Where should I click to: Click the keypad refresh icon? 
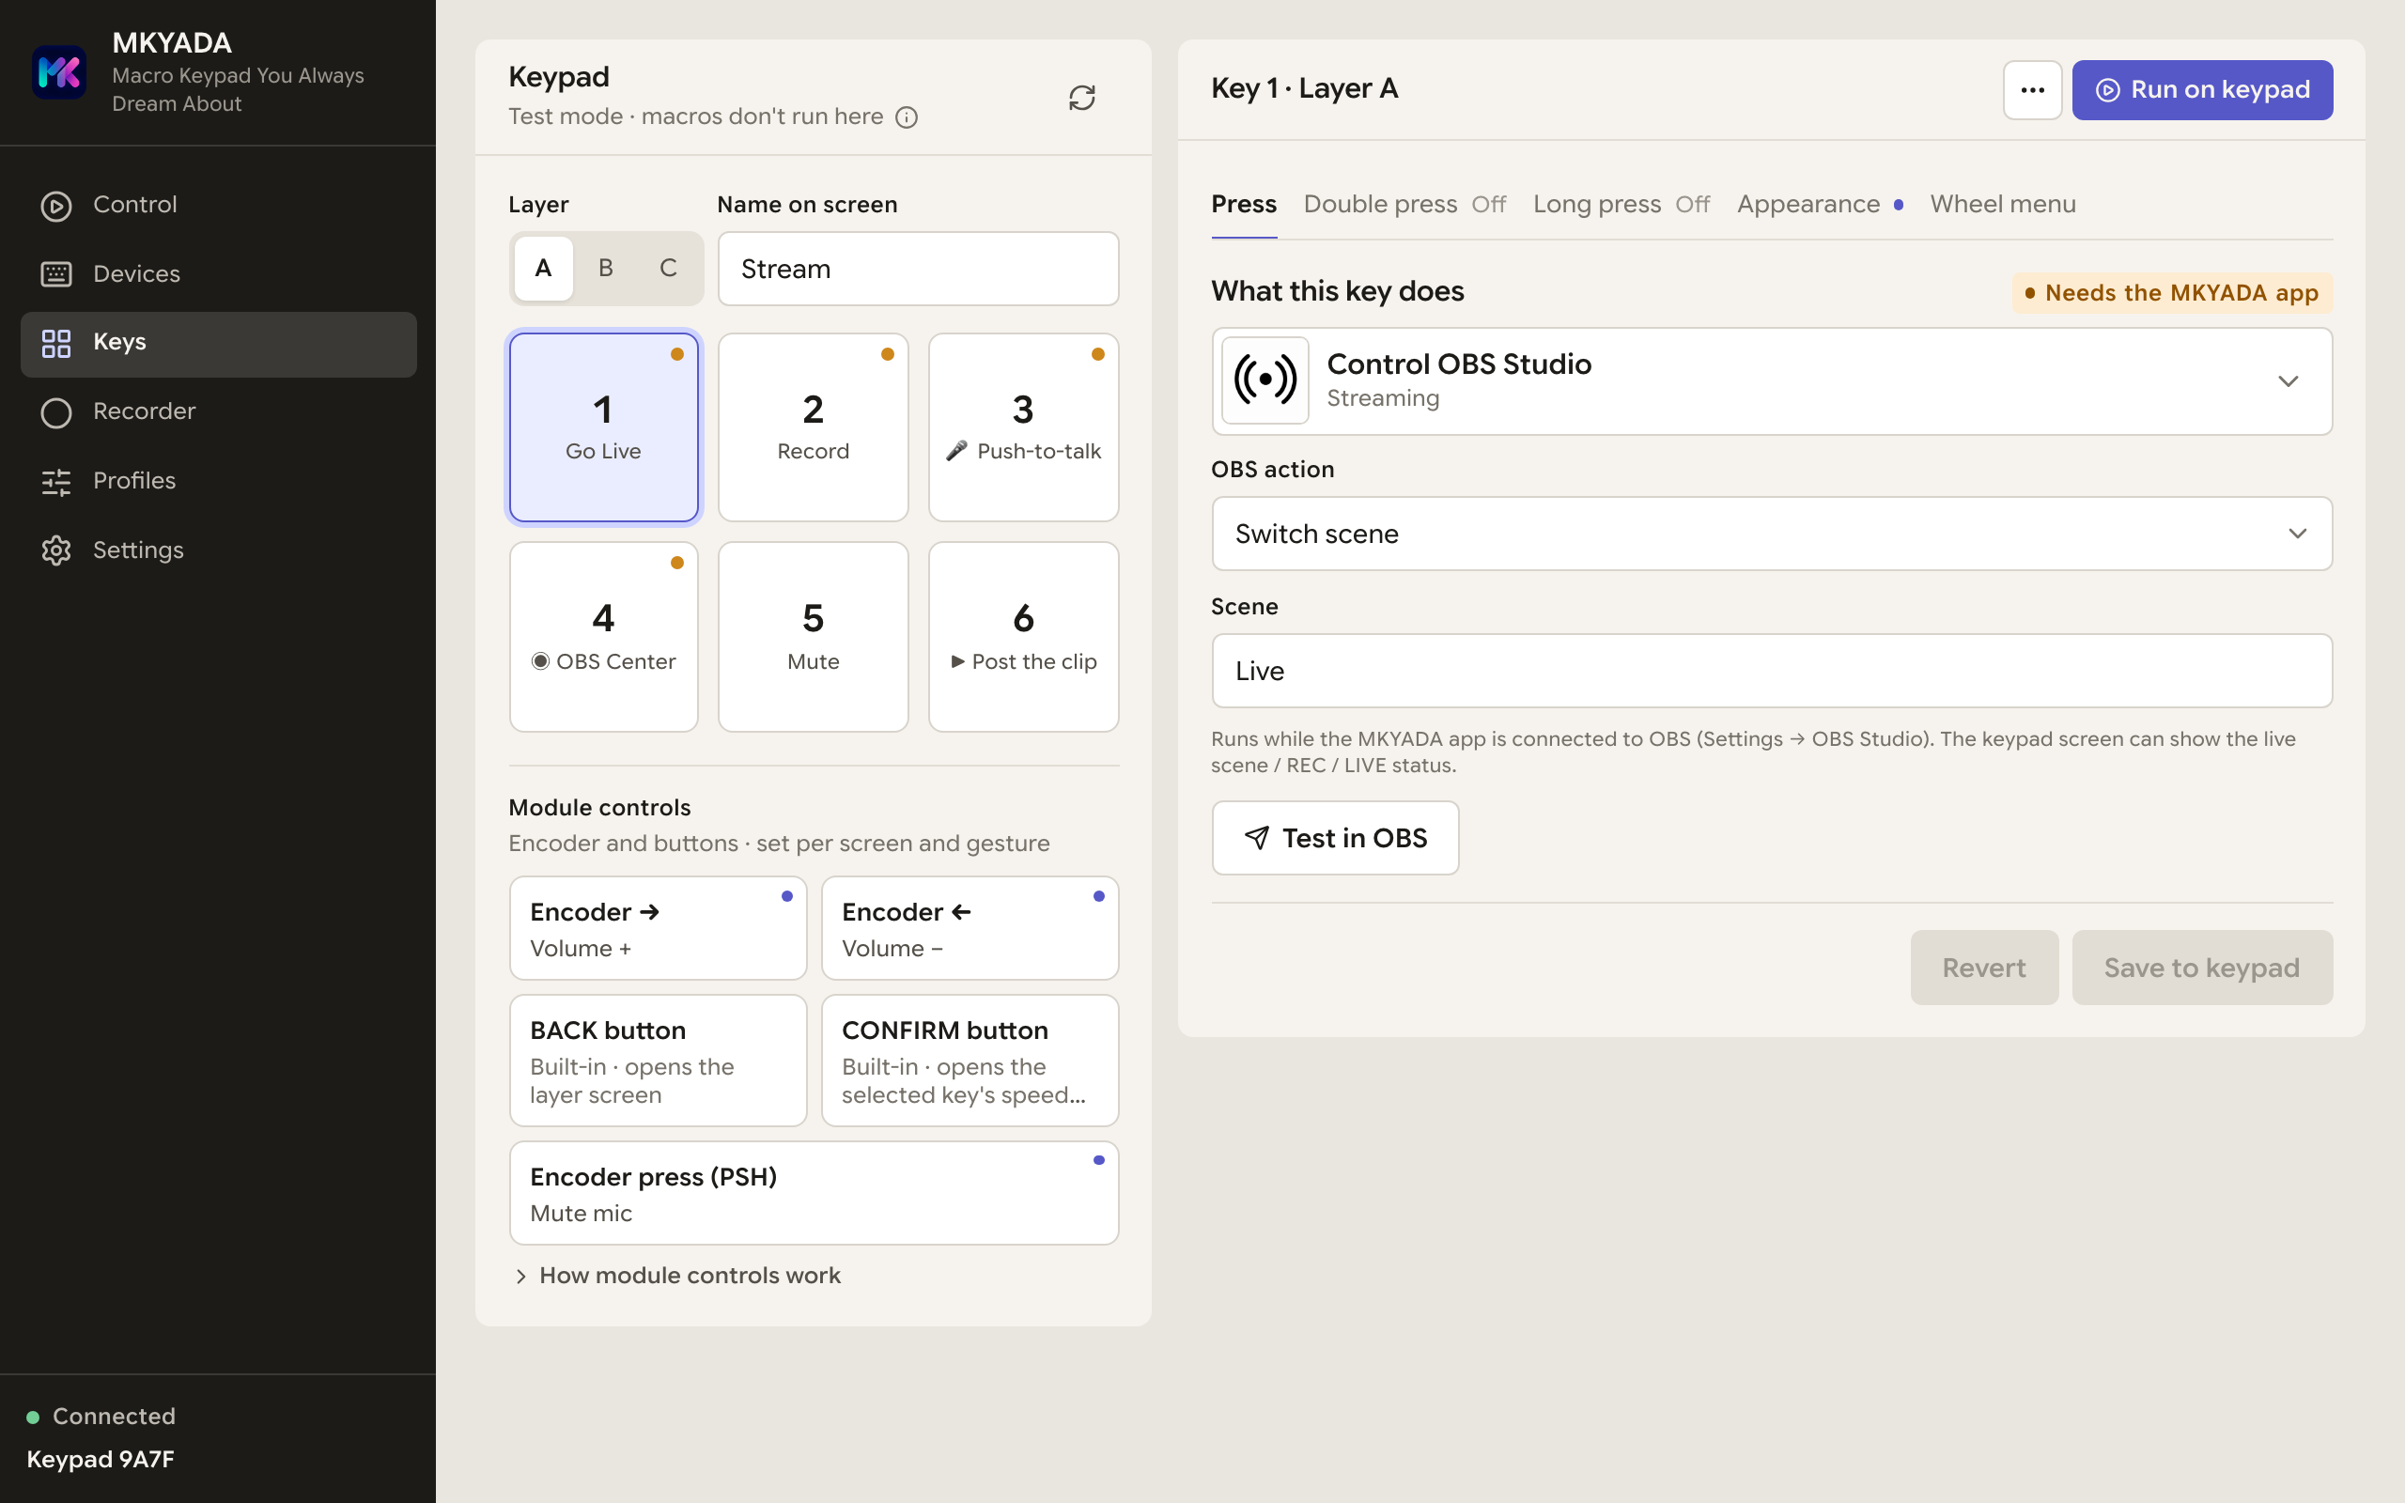(x=1081, y=98)
